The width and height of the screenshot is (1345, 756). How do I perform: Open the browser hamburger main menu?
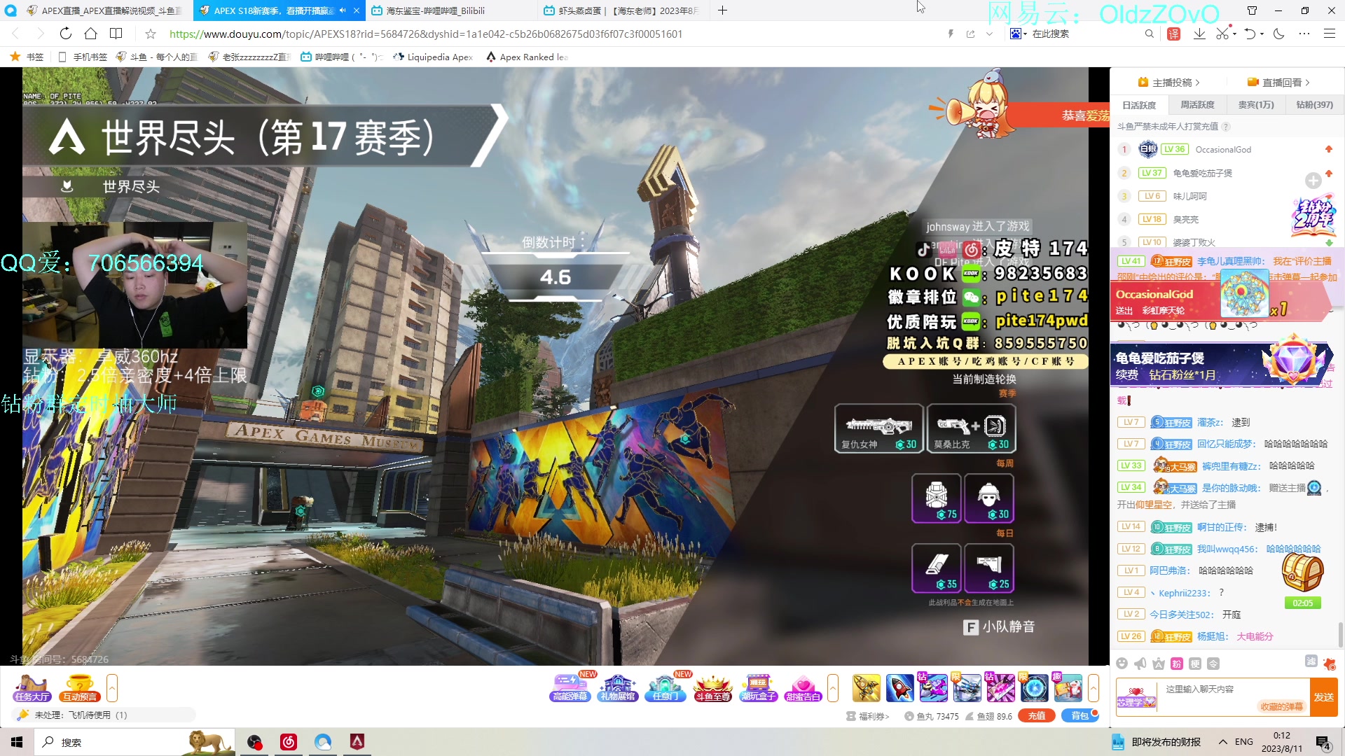pyautogui.click(x=1329, y=34)
